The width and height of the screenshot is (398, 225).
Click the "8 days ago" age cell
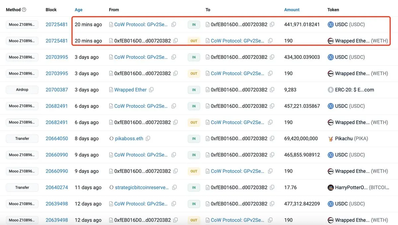tap(87, 138)
